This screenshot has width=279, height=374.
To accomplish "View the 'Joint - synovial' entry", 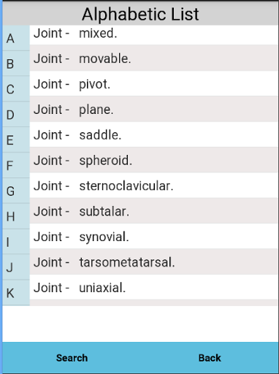I will coord(154,237).
